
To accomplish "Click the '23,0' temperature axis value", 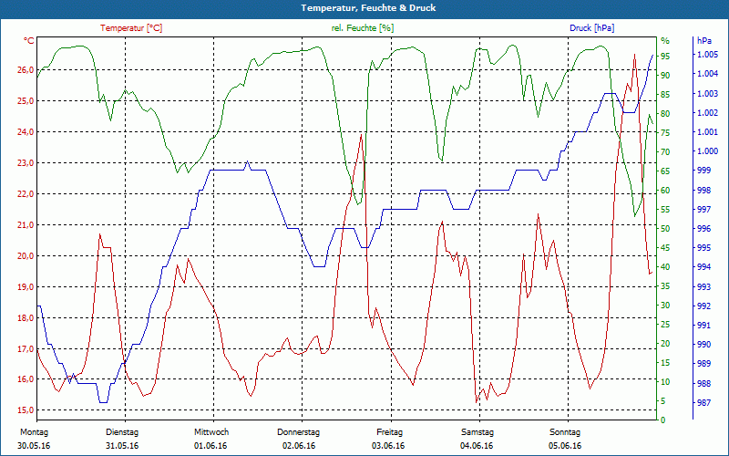I will tap(26, 163).
